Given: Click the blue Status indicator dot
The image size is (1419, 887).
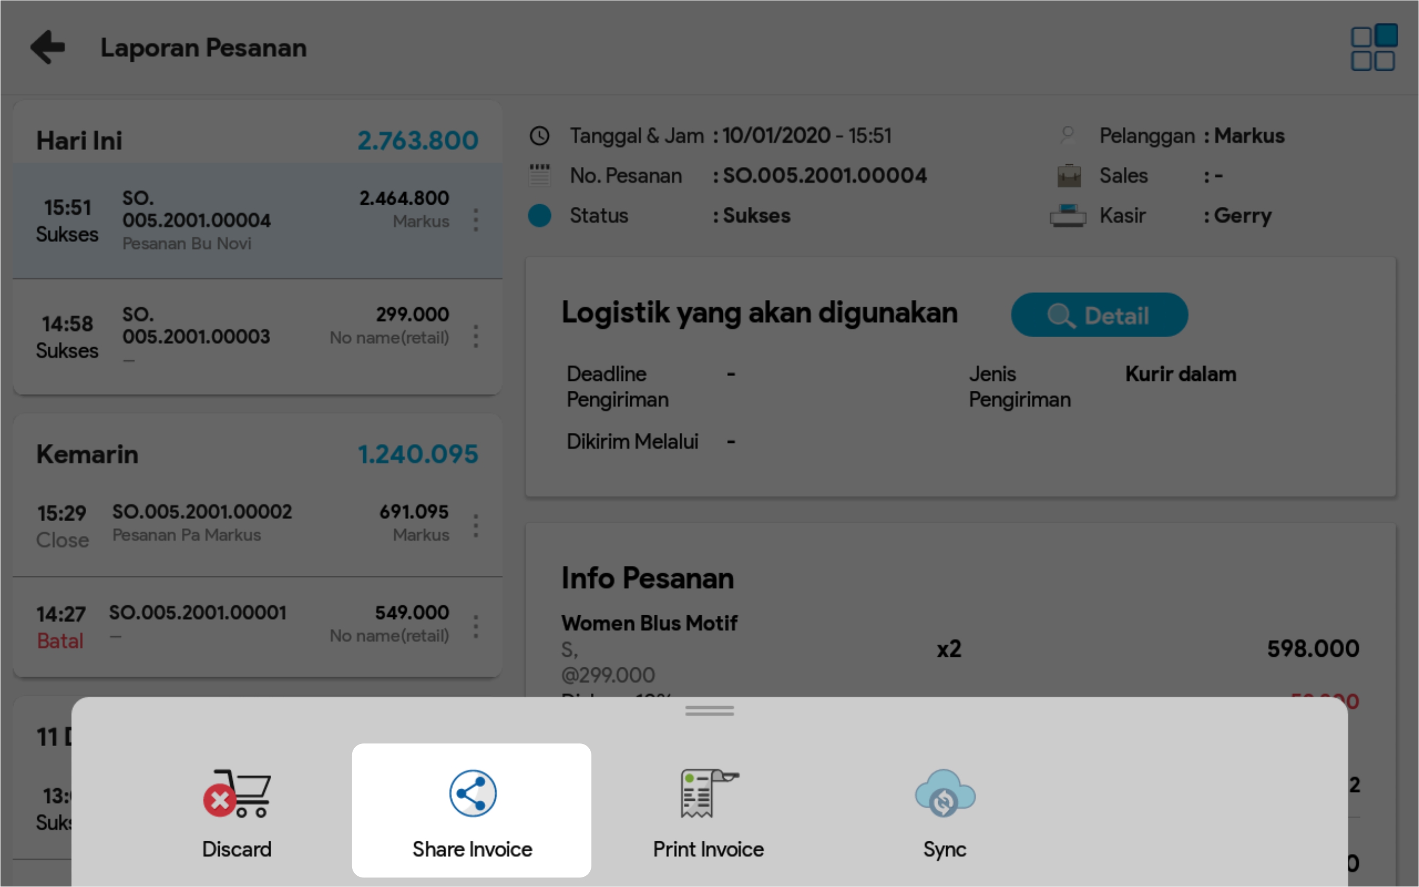Looking at the screenshot, I should 539,215.
